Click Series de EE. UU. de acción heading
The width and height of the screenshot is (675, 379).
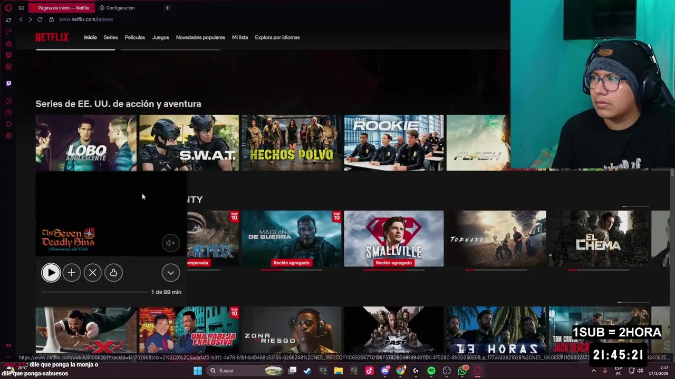[x=118, y=104]
